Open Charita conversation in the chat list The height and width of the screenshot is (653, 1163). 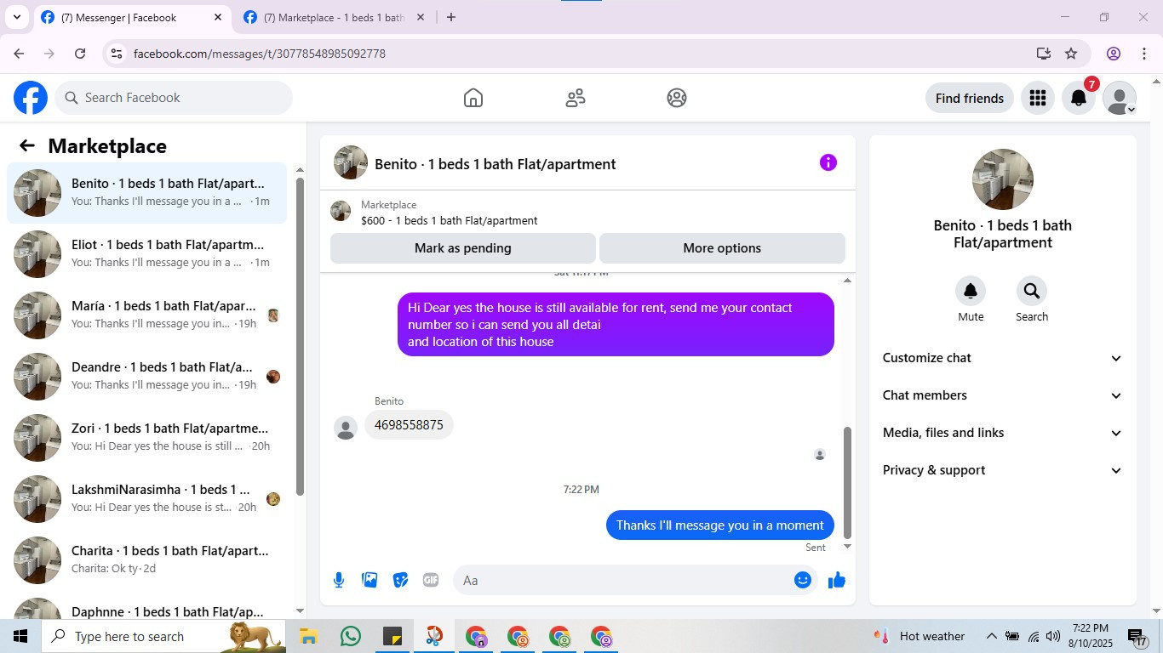pyautogui.click(x=147, y=560)
